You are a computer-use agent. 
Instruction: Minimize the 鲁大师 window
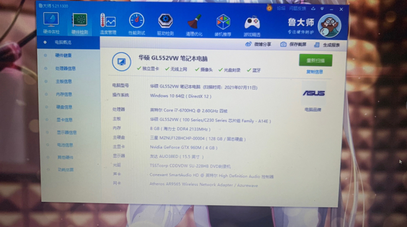tap(332, 9)
